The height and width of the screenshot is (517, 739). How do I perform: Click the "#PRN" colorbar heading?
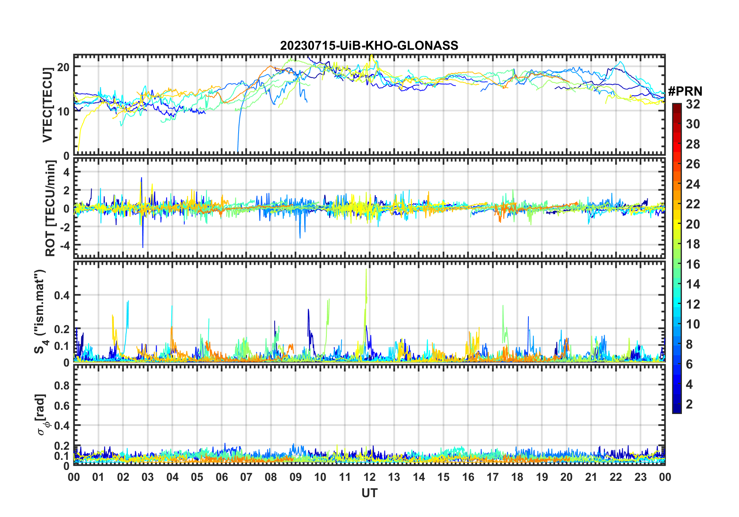click(x=685, y=91)
